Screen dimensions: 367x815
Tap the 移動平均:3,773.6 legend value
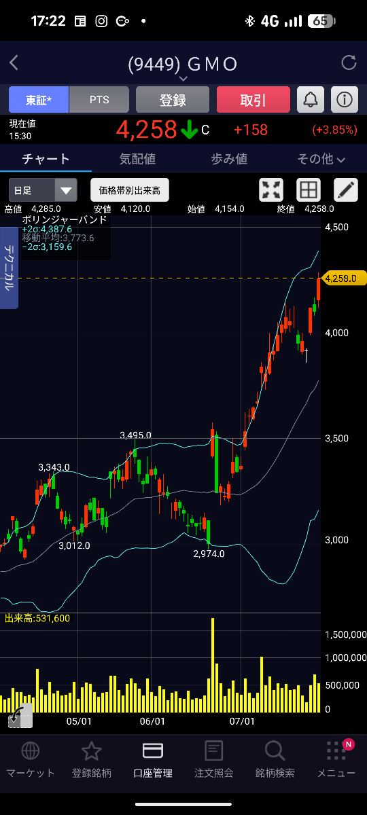(x=58, y=238)
